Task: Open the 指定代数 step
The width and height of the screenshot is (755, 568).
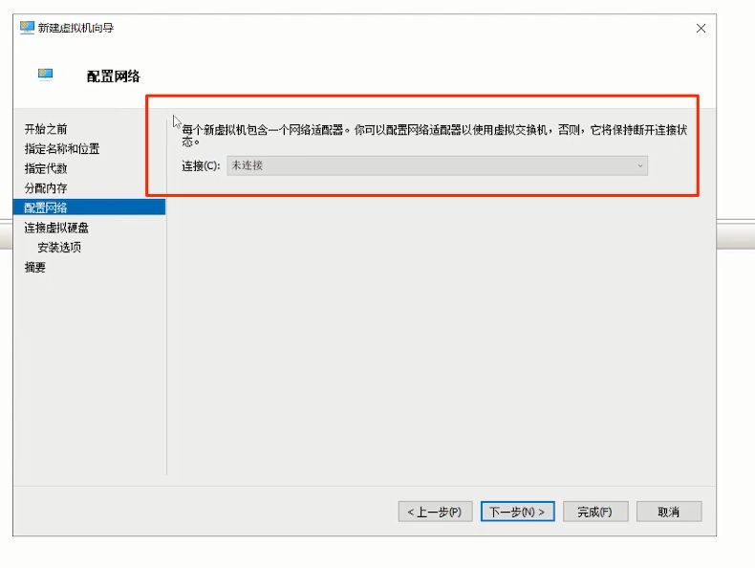Action: pyautogui.click(x=46, y=168)
